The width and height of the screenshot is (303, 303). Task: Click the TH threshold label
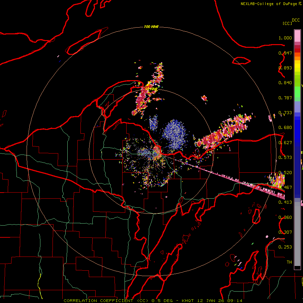click(289, 262)
